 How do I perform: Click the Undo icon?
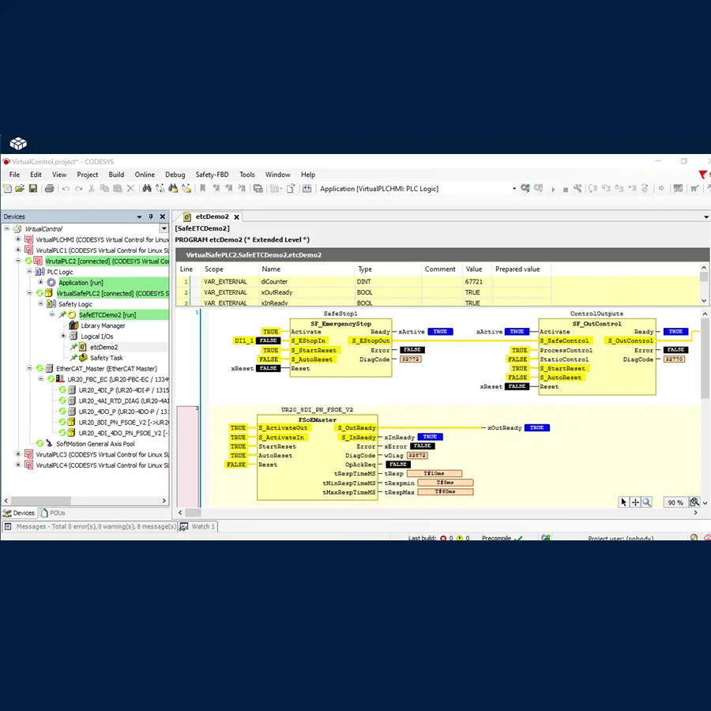(66, 188)
